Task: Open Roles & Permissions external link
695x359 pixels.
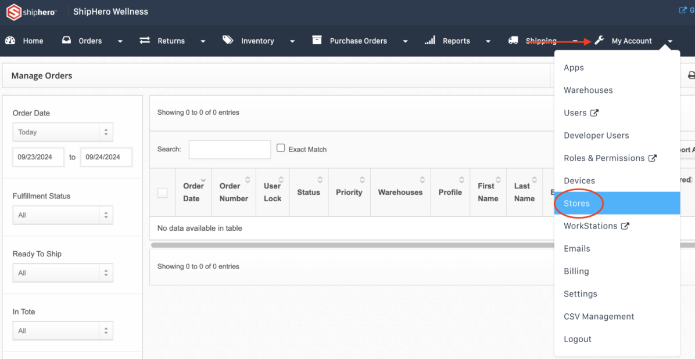Action: point(609,158)
